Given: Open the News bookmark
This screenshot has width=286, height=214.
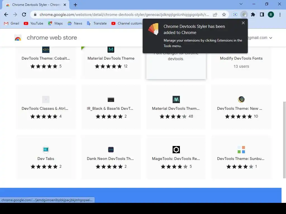Looking at the screenshot, I should coord(75,23).
